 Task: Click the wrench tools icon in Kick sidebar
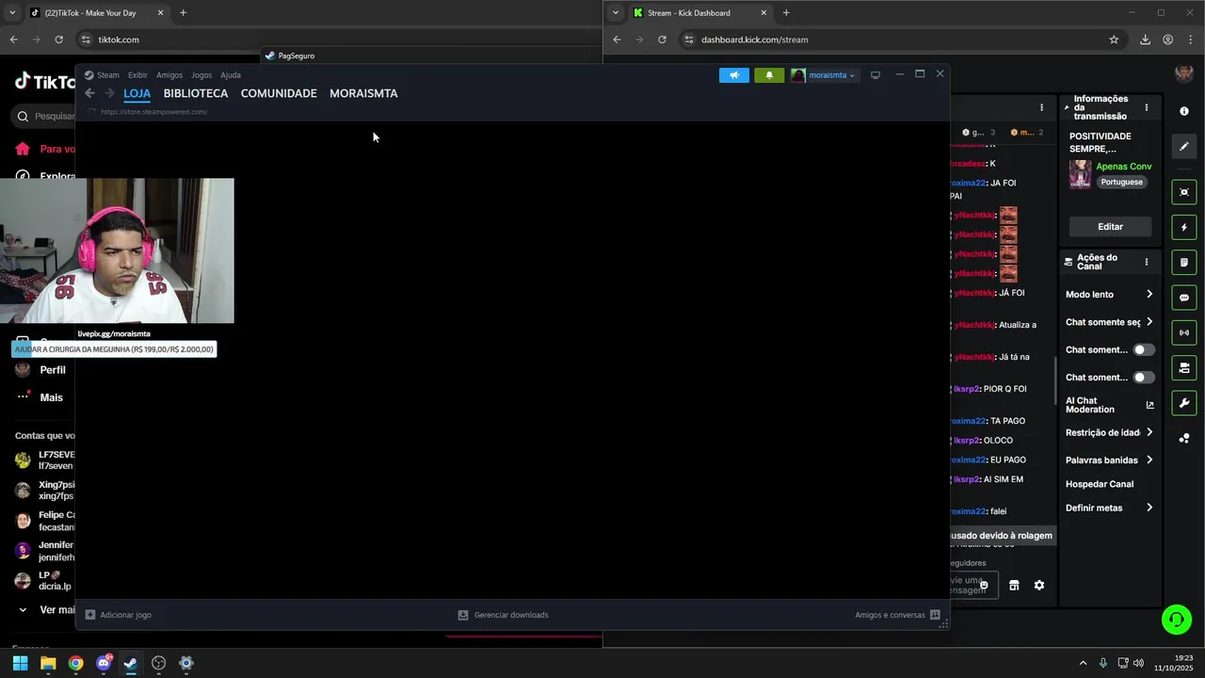1184,403
